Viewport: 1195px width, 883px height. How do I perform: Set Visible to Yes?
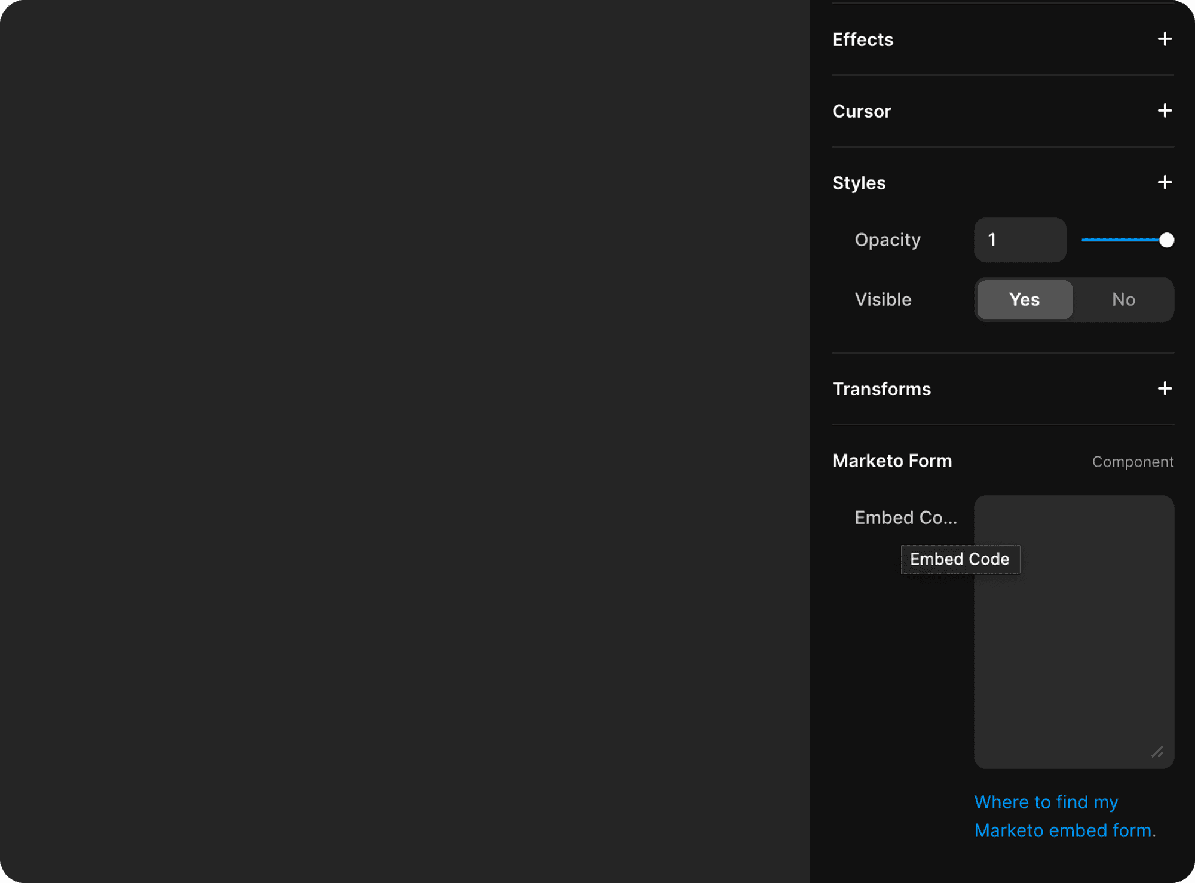tap(1024, 299)
